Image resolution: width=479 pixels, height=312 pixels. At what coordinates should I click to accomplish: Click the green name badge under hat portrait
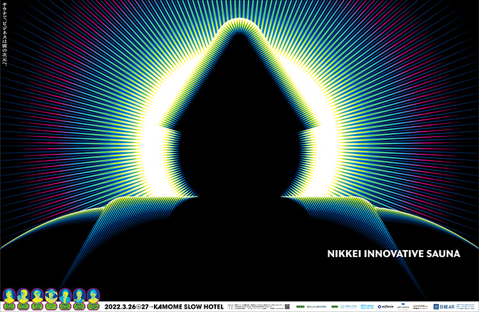[51, 306]
